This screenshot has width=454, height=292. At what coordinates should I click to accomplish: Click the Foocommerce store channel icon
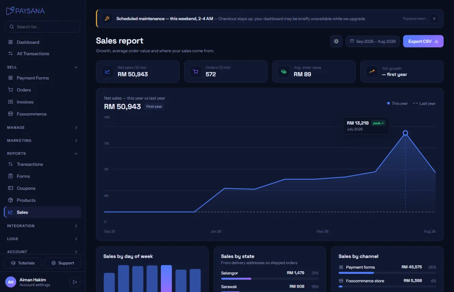click(341, 281)
